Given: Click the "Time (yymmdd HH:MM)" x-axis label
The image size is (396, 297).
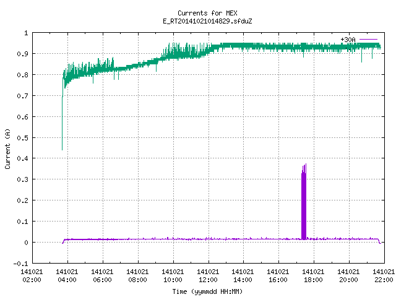Looking at the screenshot, I should click(x=207, y=291).
